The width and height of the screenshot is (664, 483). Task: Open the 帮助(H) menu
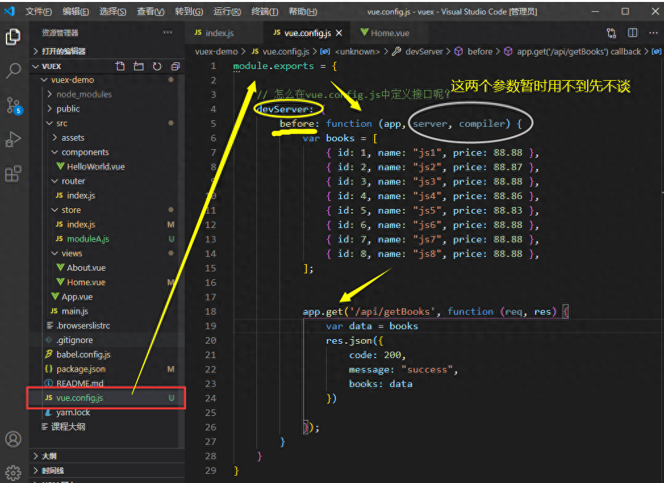click(303, 11)
